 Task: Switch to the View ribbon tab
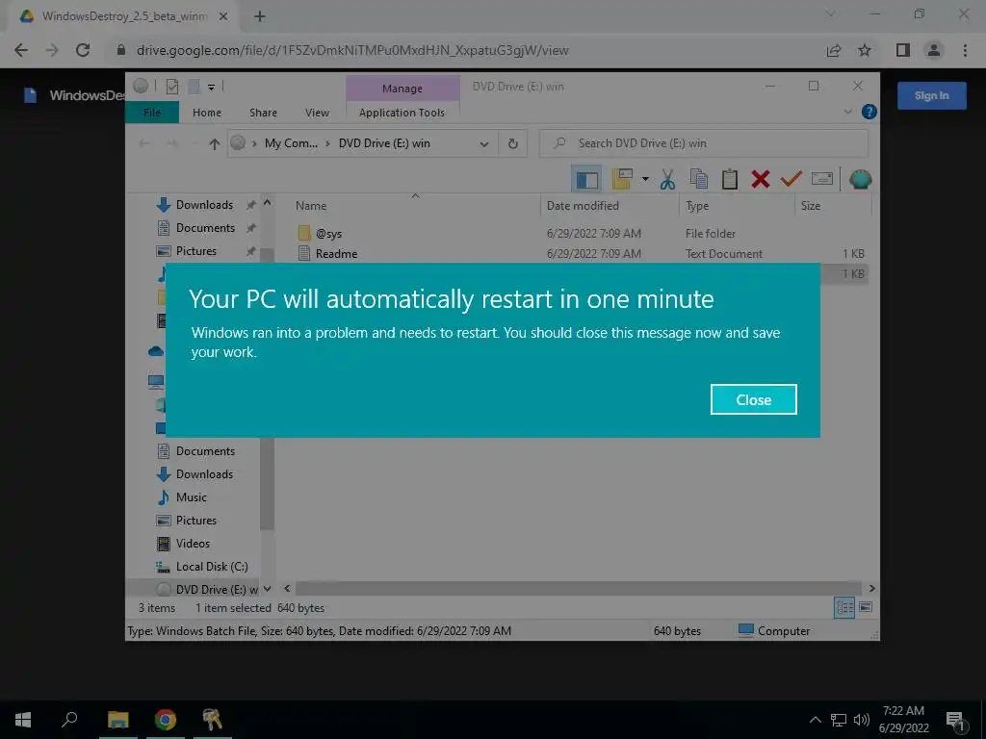click(317, 113)
